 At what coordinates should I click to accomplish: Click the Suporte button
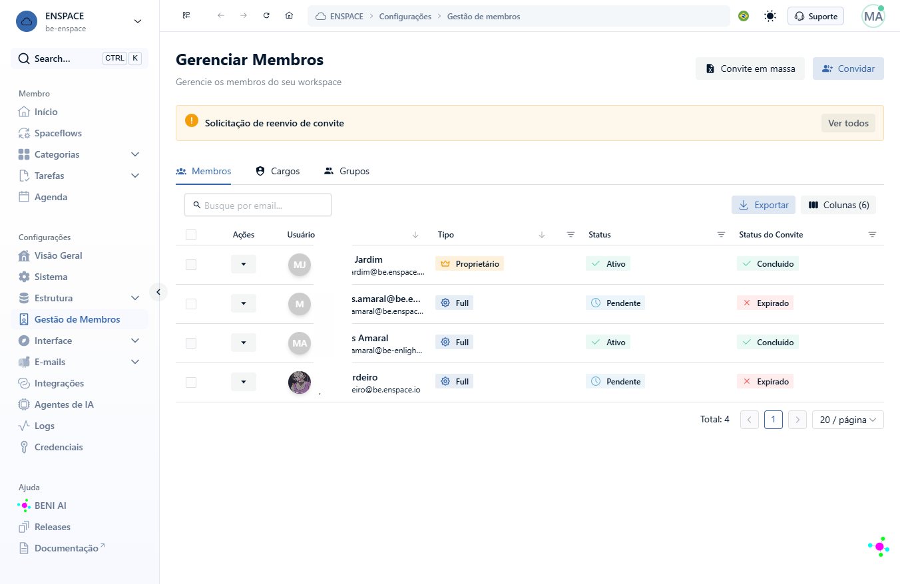click(815, 16)
